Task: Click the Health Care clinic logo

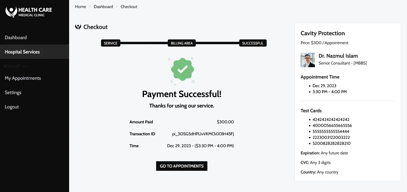Action: point(29,12)
